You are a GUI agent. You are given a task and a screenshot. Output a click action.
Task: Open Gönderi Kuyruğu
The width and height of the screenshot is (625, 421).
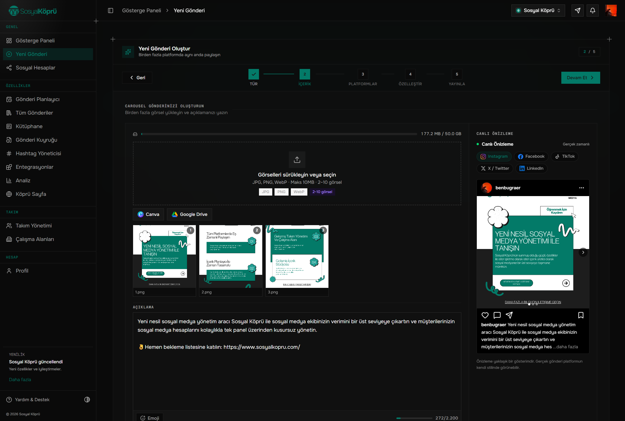(48, 140)
